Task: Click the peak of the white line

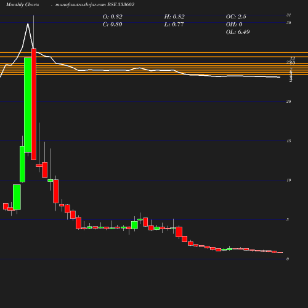Action: [x=28, y=23]
